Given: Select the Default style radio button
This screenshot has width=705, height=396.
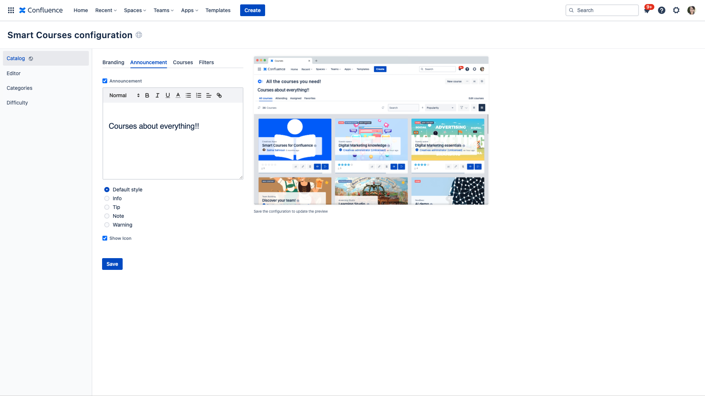Looking at the screenshot, I should pyautogui.click(x=107, y=190).
